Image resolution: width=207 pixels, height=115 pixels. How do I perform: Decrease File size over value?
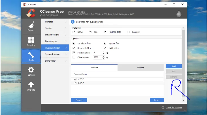(103, 58)
